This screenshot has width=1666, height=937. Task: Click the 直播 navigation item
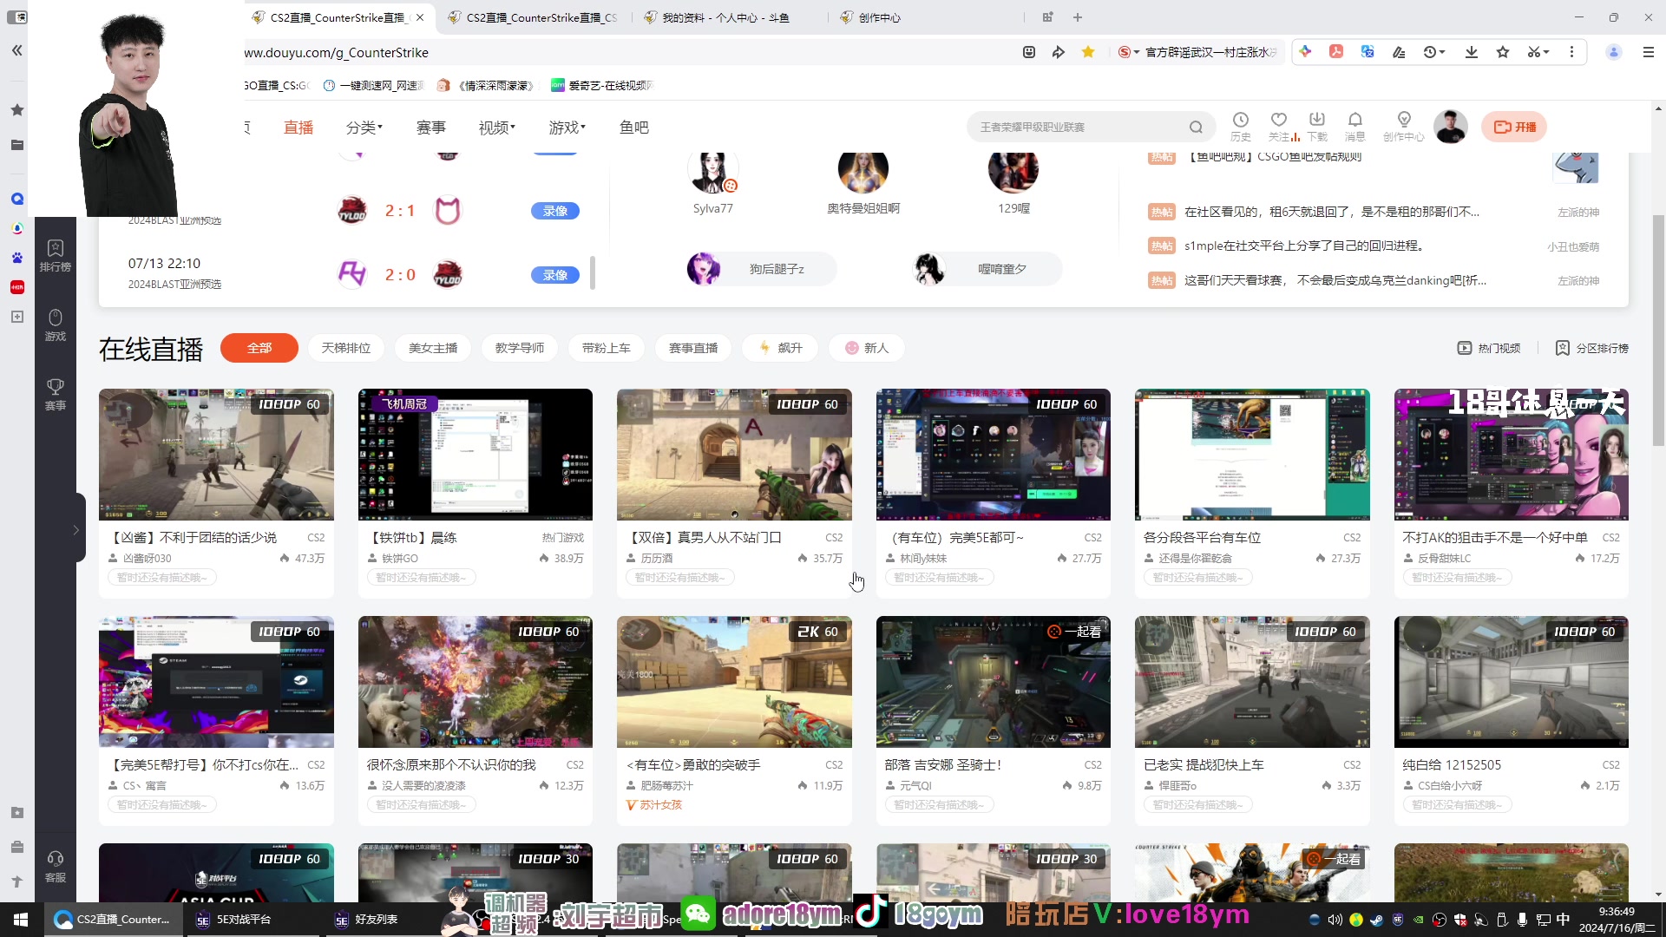[298, 128]
